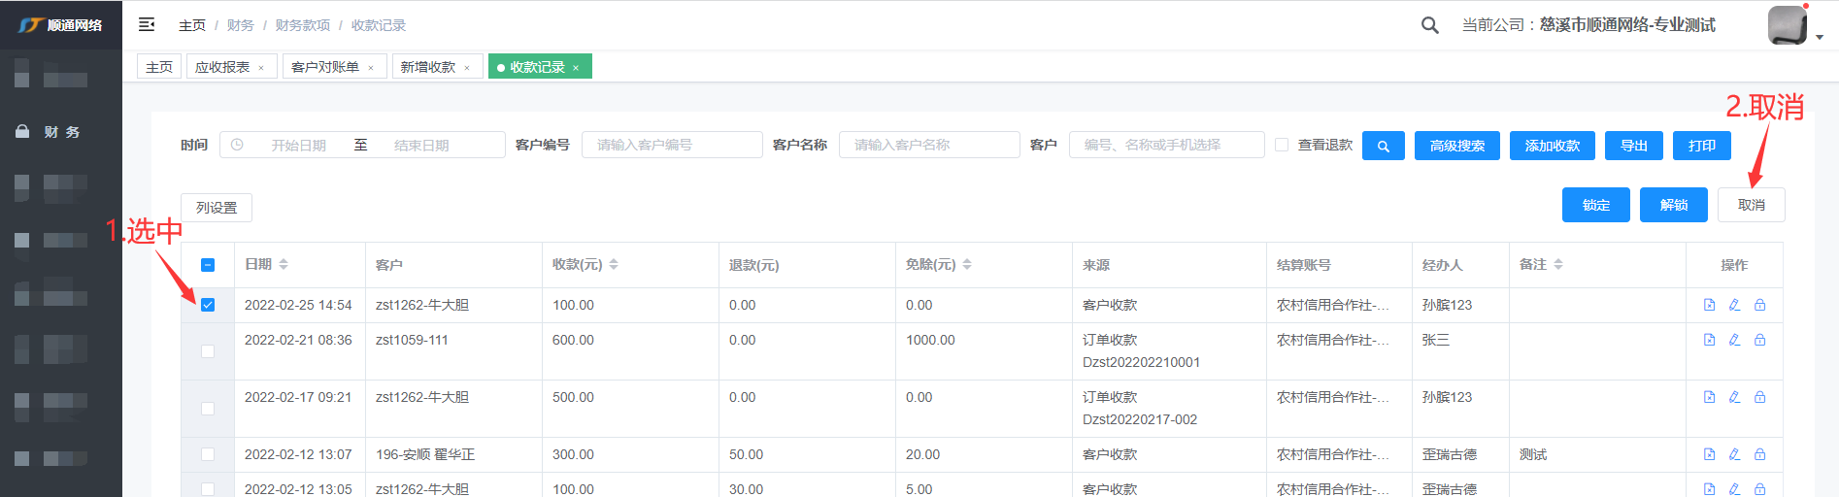
Task: Click the document icon in the first row
Action: pyautogui.click(x=1709, y=305)
